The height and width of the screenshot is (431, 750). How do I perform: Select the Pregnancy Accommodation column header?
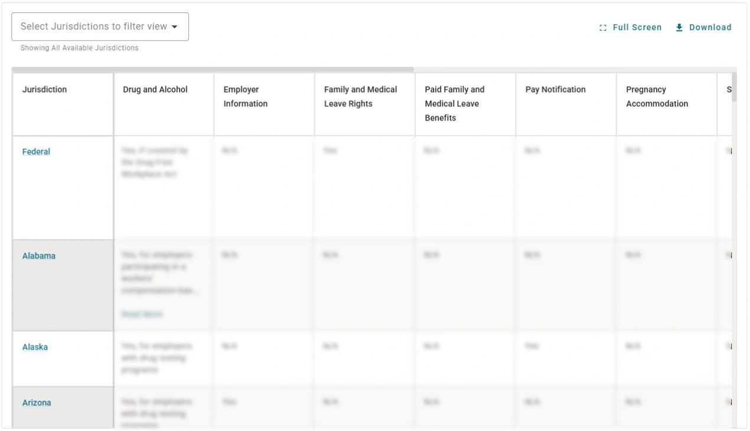[657, 96]
